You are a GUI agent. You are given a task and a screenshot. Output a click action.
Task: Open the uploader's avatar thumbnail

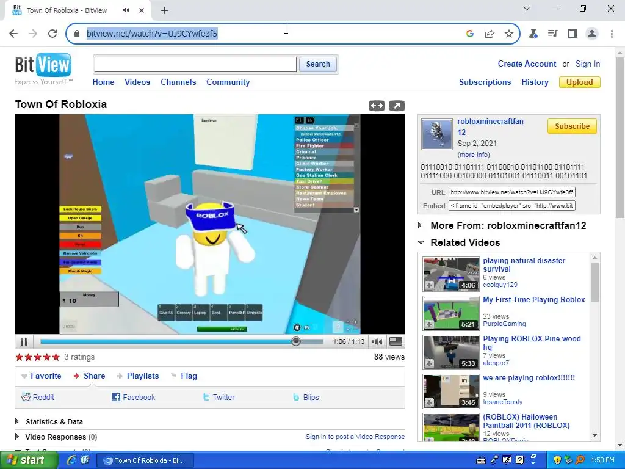point(437,134)
